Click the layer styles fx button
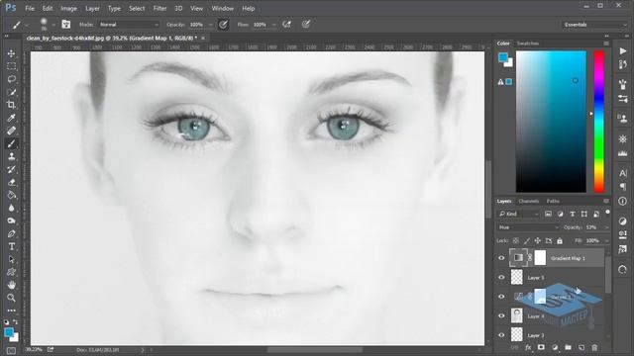The height and width of the screenshot is (356, 634). 528,347
